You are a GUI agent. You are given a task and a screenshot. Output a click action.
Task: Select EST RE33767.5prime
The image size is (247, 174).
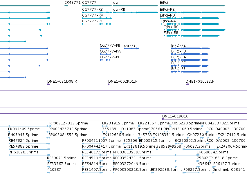click(62, 164)
